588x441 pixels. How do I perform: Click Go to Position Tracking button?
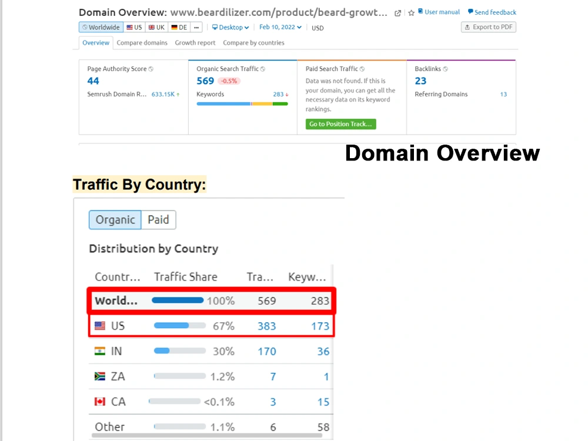(x=340, y=124)
